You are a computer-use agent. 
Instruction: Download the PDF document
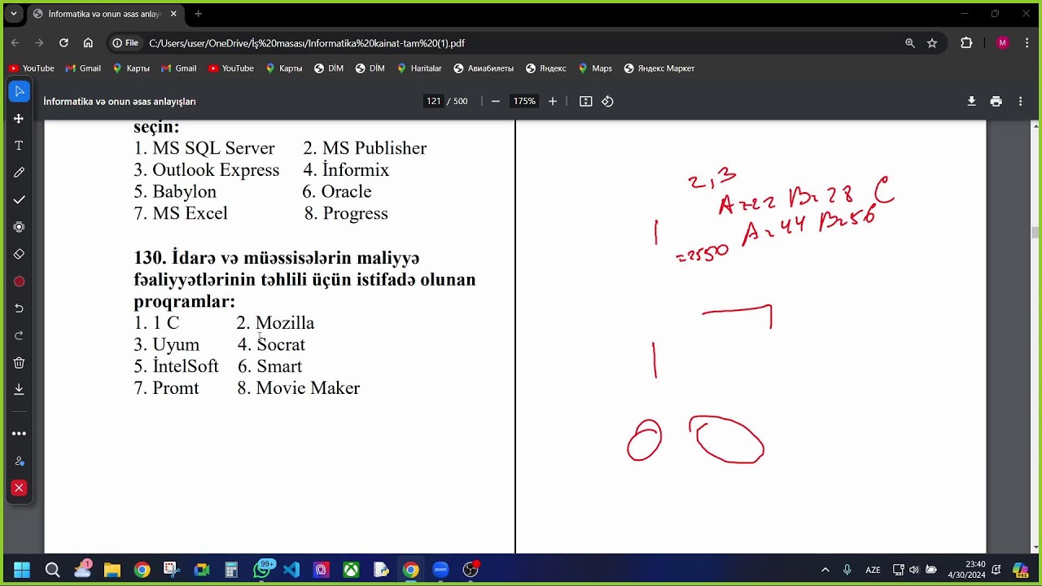point(971,101)
